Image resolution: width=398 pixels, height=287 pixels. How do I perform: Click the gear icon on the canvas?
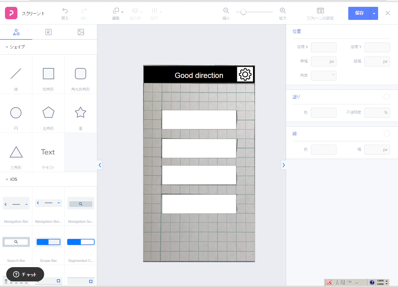click(x=245, y=74)
